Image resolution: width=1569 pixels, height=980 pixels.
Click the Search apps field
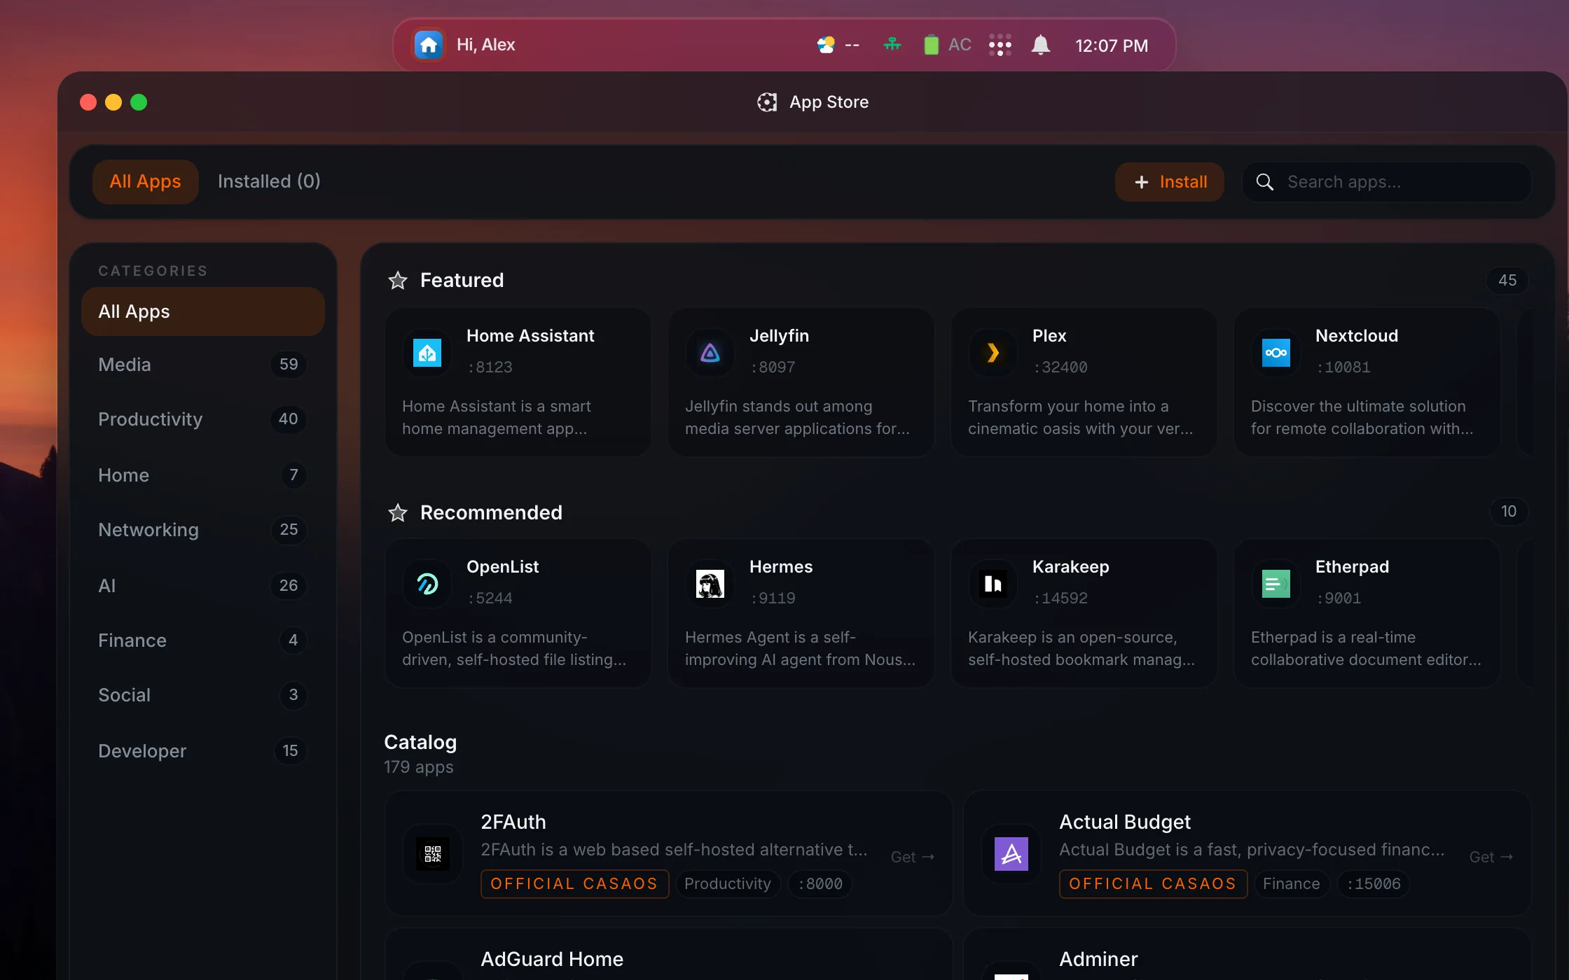pyautogui.click(x=1387, y=182)
